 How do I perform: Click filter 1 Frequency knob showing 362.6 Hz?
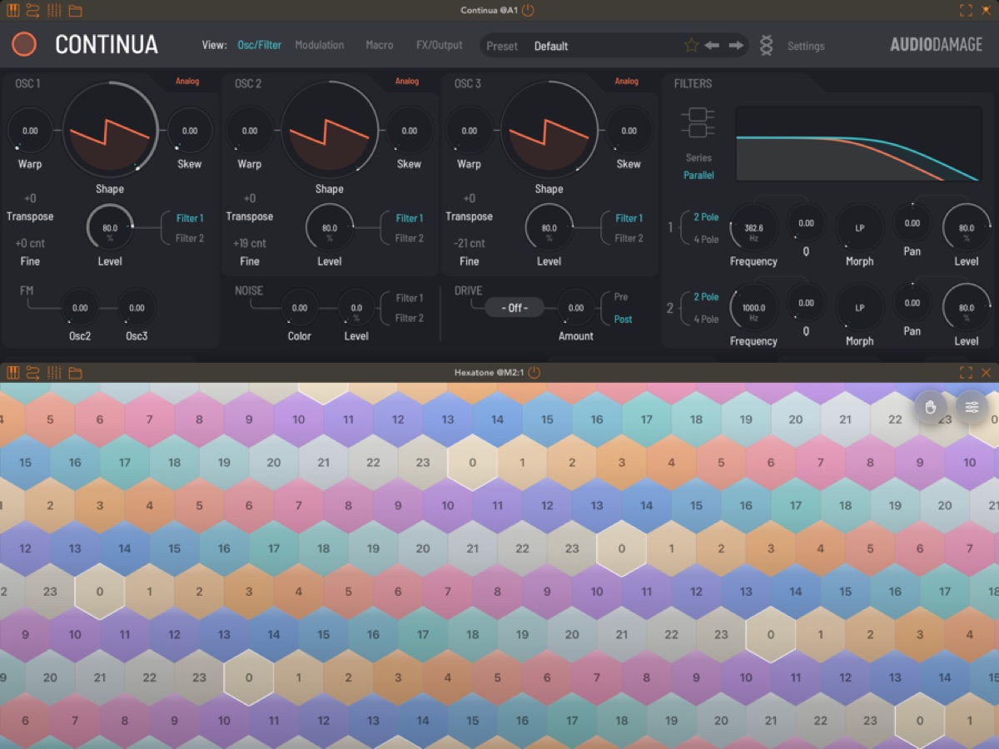[x=753, y=227]
